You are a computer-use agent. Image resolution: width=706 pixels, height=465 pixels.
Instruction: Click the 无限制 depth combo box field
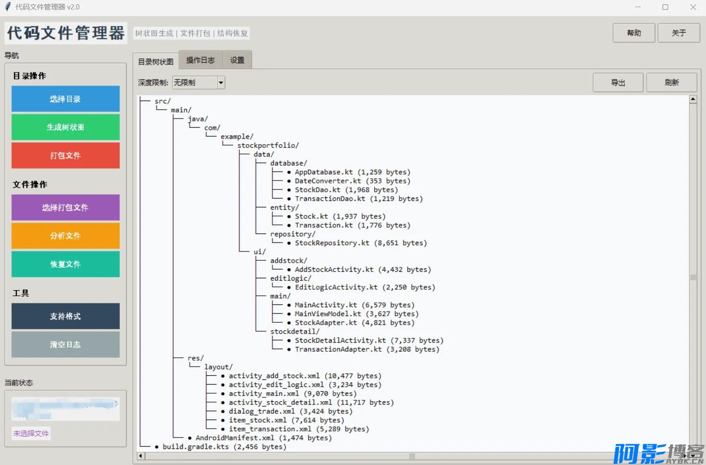click(194, 83)
